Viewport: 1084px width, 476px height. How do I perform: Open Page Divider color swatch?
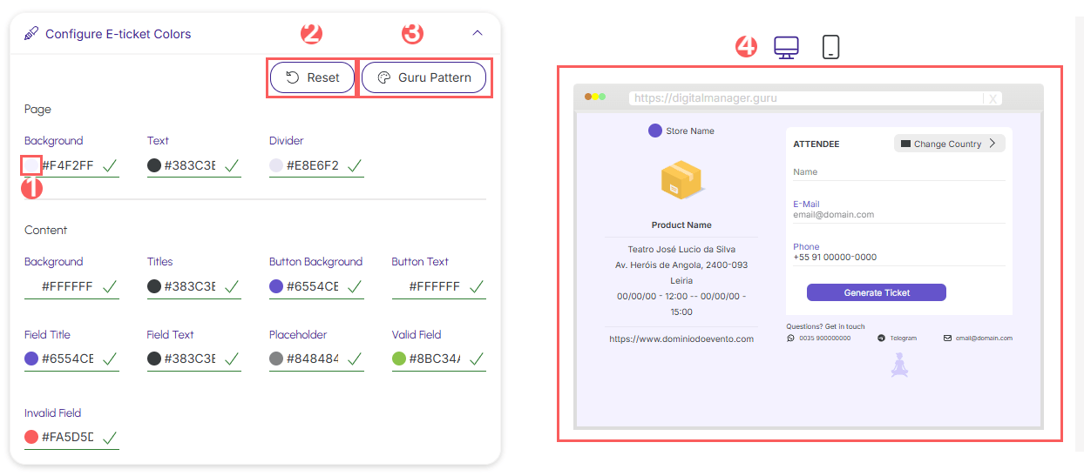[276, 165]
